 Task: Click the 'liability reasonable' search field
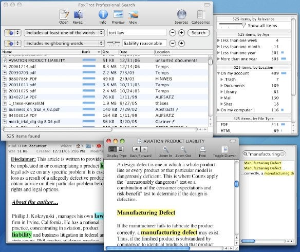144,43
